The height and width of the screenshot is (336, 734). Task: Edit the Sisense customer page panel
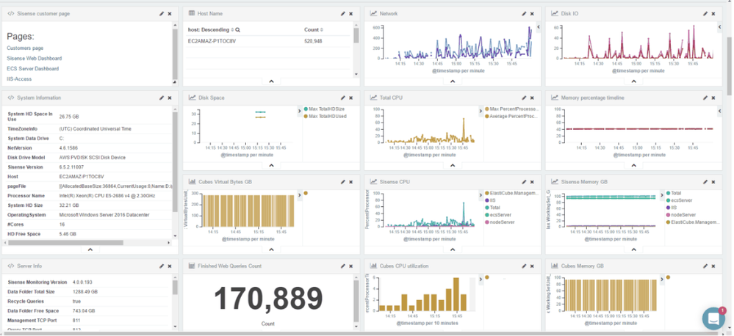pyautogui.click(x=162, y=13)
